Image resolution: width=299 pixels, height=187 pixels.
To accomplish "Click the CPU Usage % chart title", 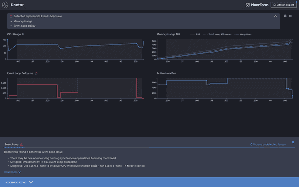I will pos(15,34).
